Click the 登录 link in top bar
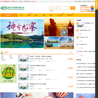Viewport: 98px width, 98px height. click(76, 1)
